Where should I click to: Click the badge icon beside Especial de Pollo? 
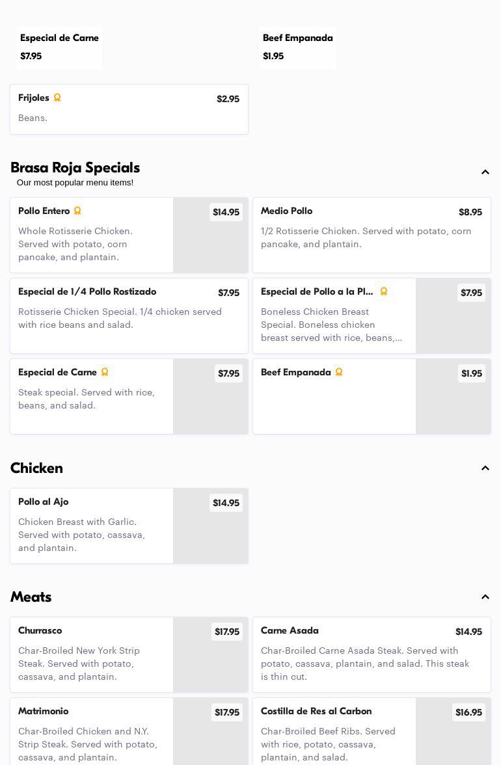(384, 291)
